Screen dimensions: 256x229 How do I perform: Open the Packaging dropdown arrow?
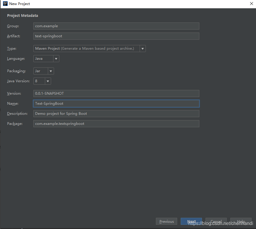tap(51, 71)
